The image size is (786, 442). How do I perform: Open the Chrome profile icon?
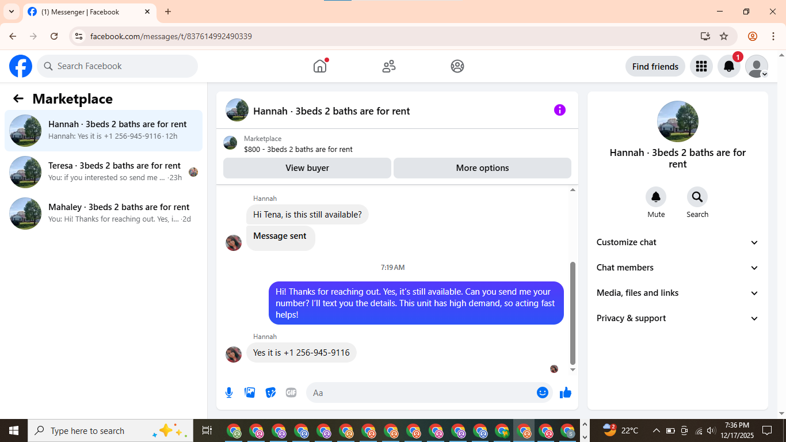coord(753,36)
